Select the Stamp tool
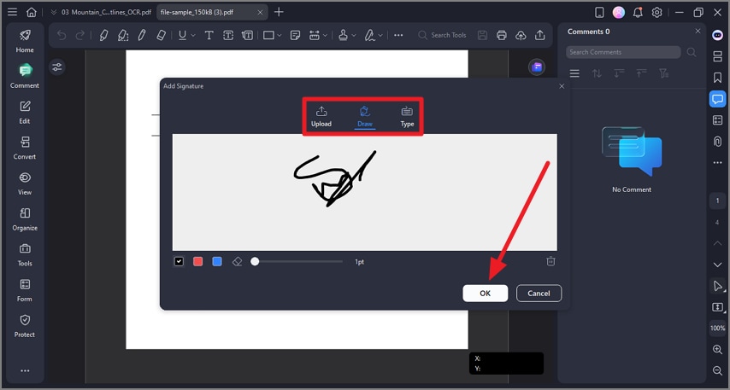The height and width of the screenshot is (390, 730). tap(343, 35)
